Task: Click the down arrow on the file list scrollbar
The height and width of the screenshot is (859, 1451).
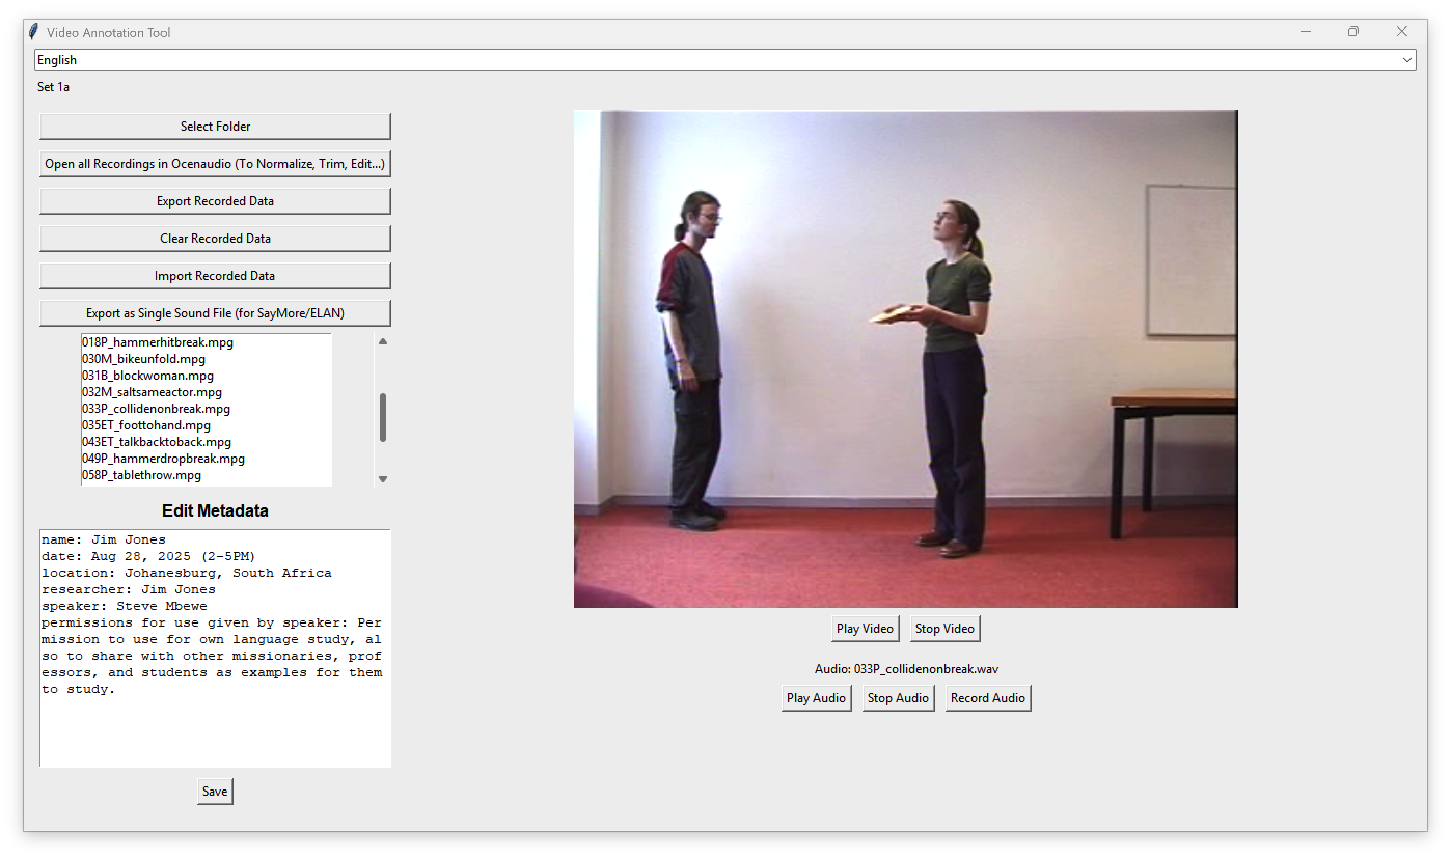Action: click(x=381, y=479)
